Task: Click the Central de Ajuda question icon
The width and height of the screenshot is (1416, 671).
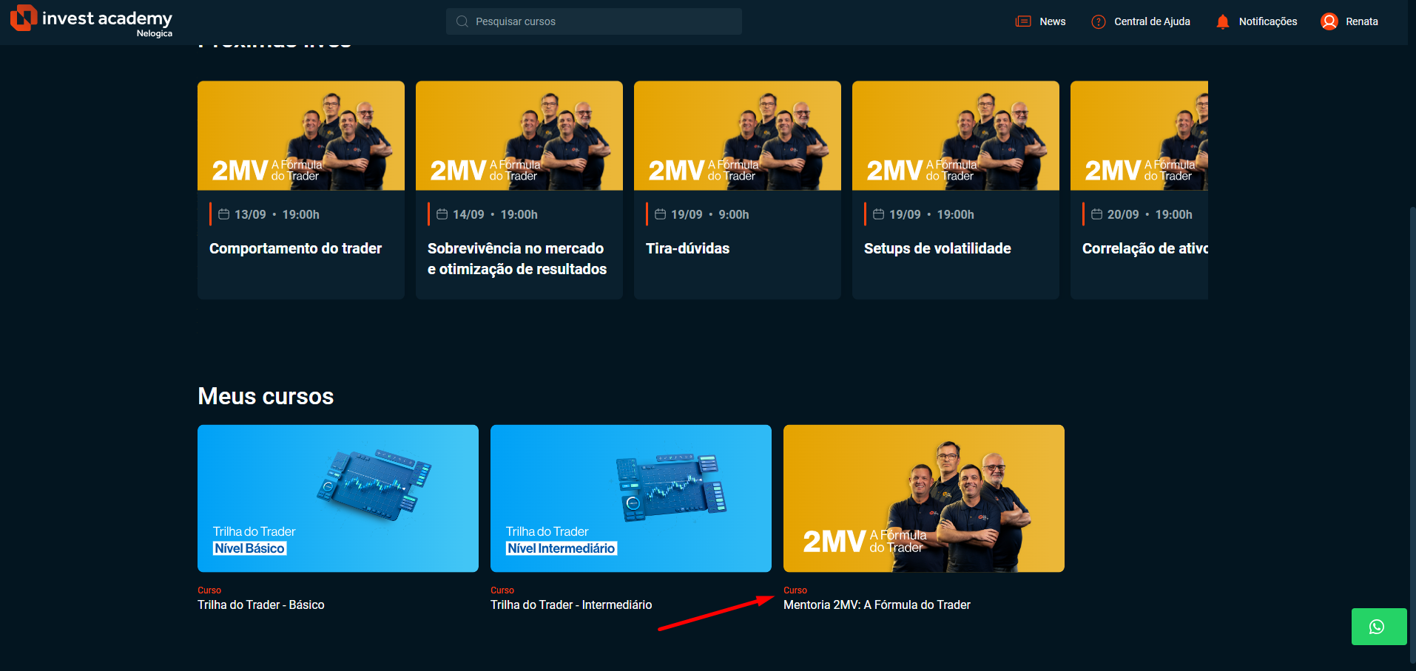Action: [1099, 21]
